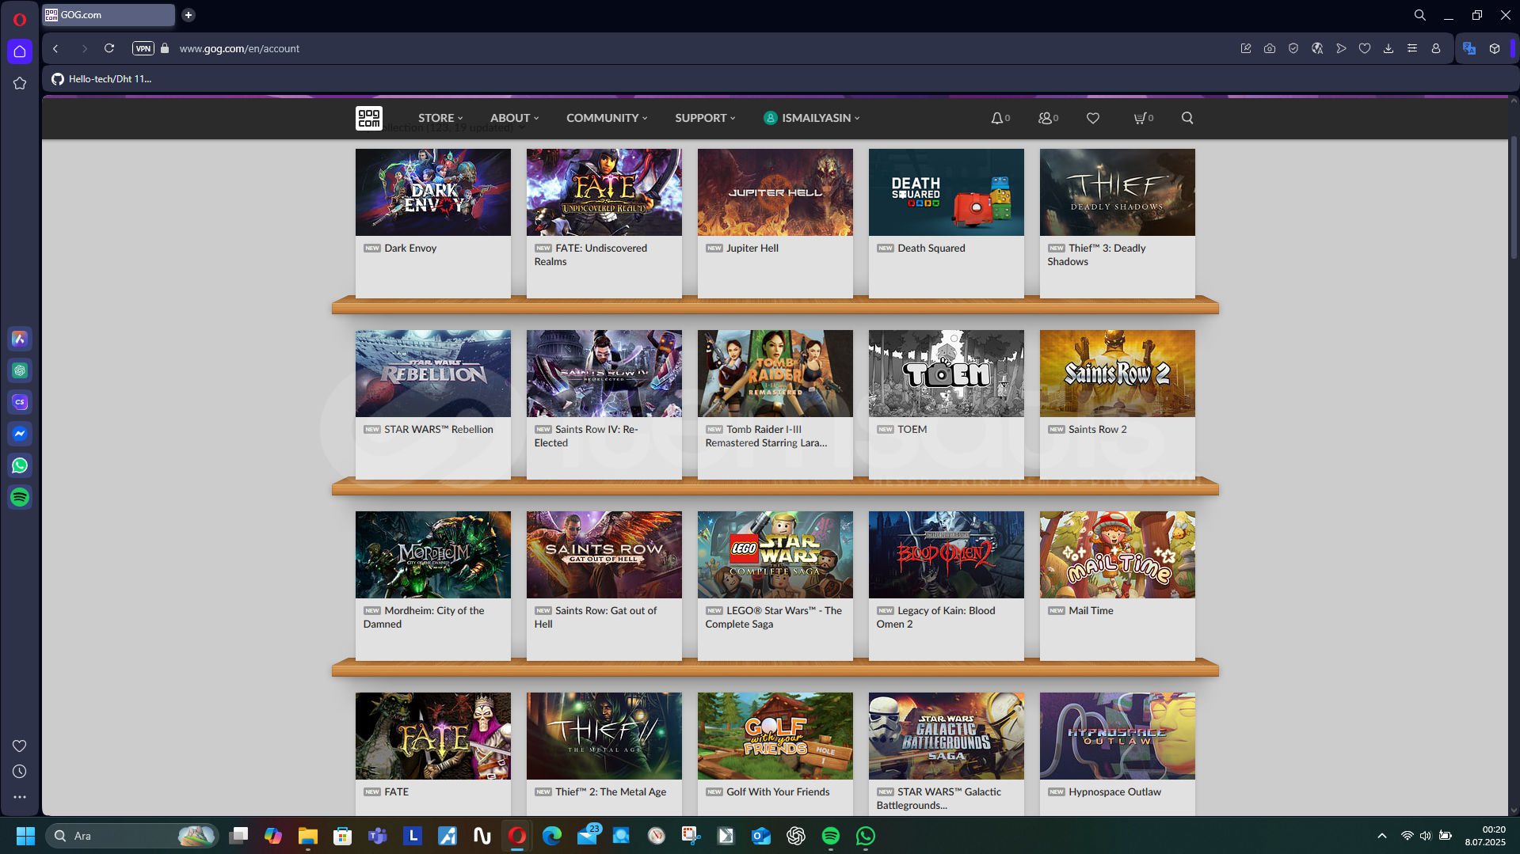
Task: Open Messenger in Opera sidebar
Action: 20,434
